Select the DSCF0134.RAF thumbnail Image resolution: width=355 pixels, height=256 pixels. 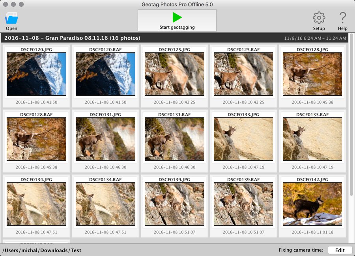pos(105,204)
